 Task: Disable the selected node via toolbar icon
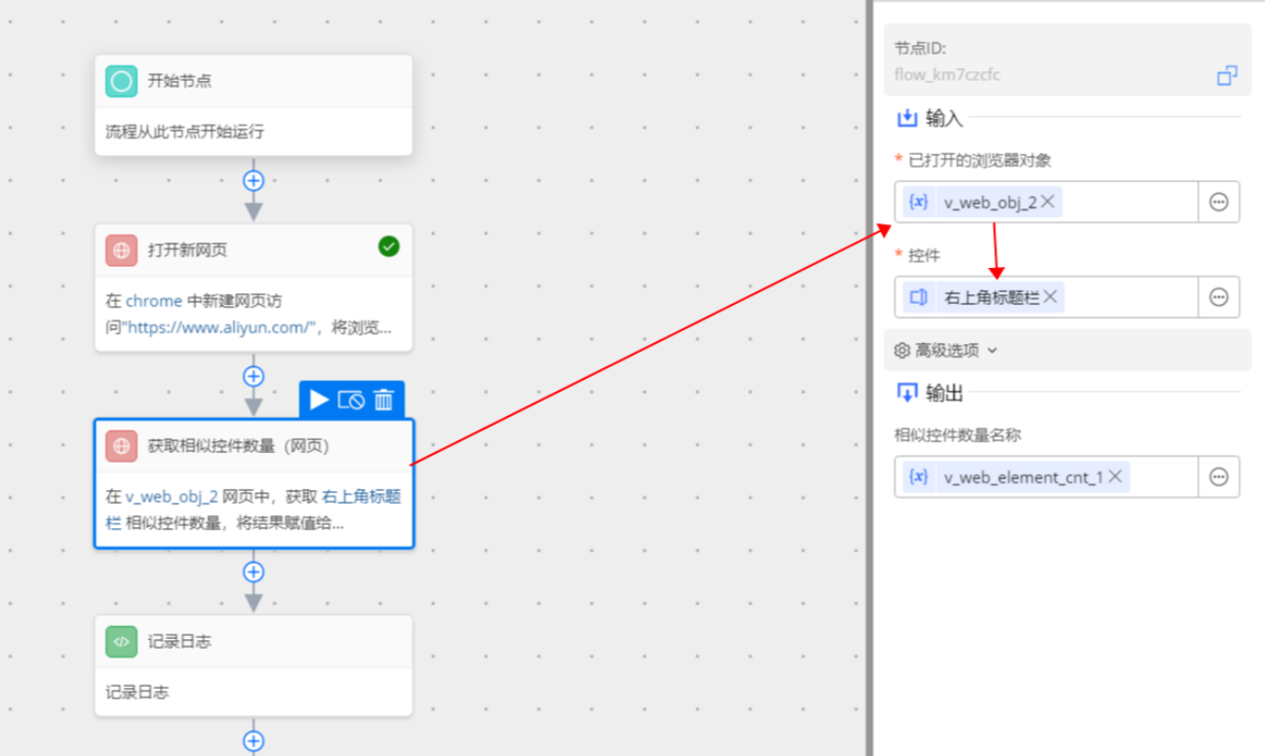(351, 399)
